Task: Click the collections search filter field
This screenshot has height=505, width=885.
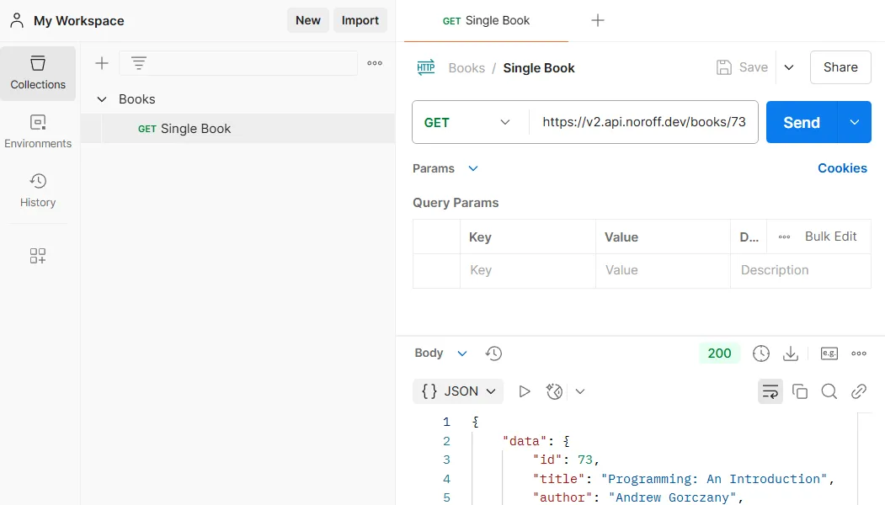Action: (x=238, y=63)
